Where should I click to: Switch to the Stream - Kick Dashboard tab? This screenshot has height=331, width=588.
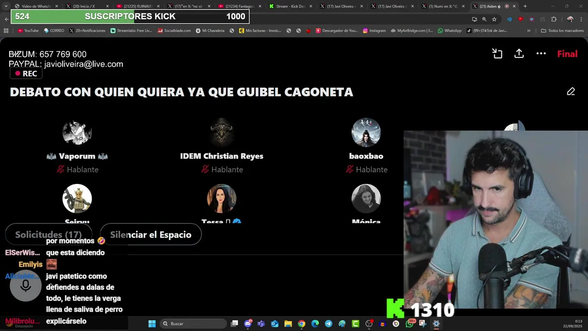coord(290,6)
